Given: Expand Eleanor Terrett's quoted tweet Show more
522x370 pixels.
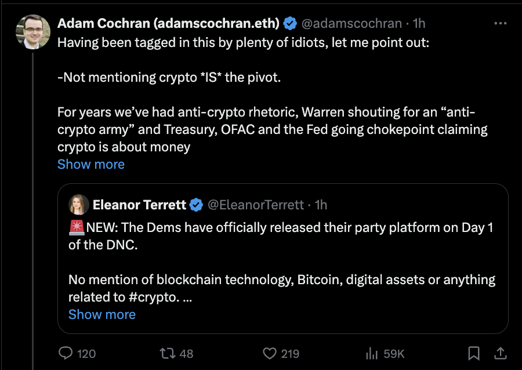Looking at the screenshot, I should [x=102, y=314].
